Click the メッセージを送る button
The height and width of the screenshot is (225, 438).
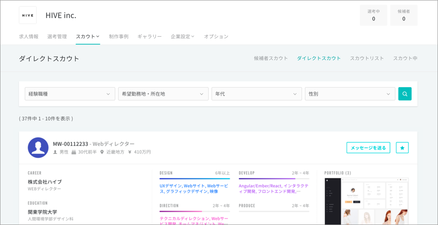coord(369,148)
